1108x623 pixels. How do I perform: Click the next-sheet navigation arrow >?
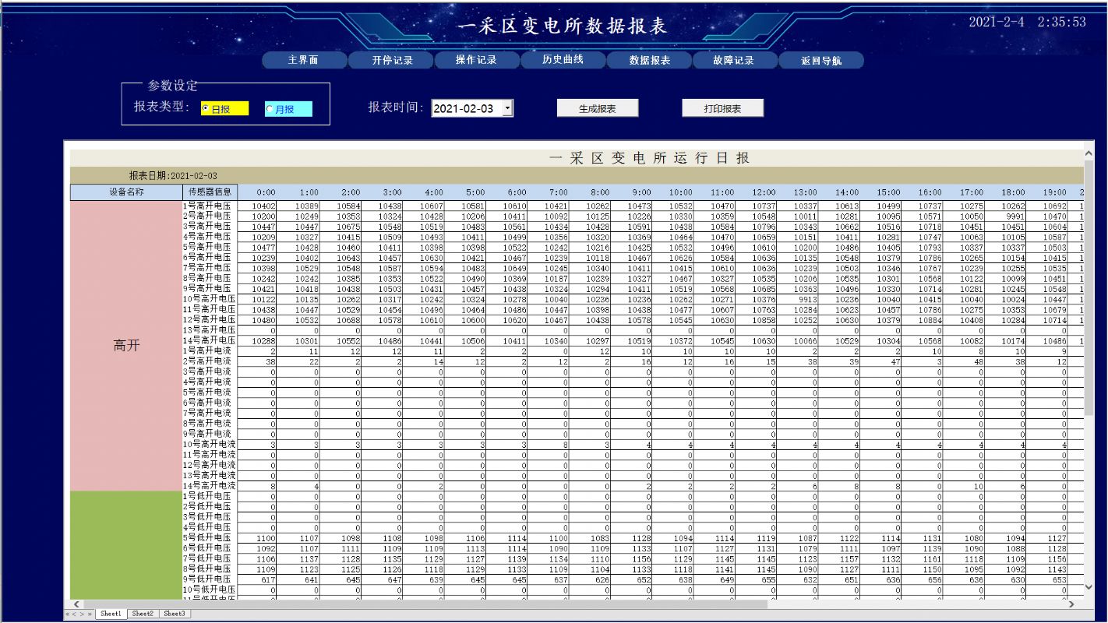pos(83,614)
